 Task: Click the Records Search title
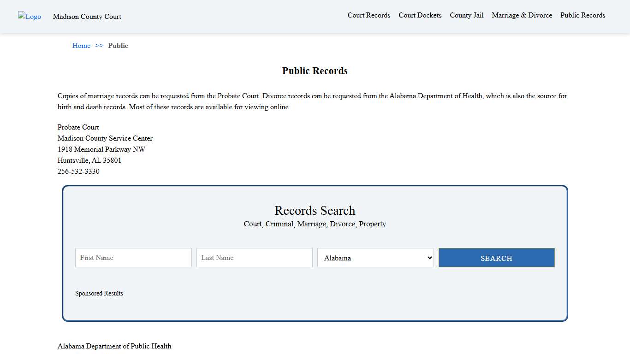point(315,211)
